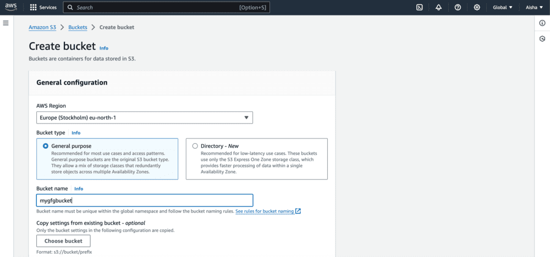Image resolution: width=550 pixels, height=257 pixels.
Task: Click the Services label in top bar
Action: pos(48,7)
